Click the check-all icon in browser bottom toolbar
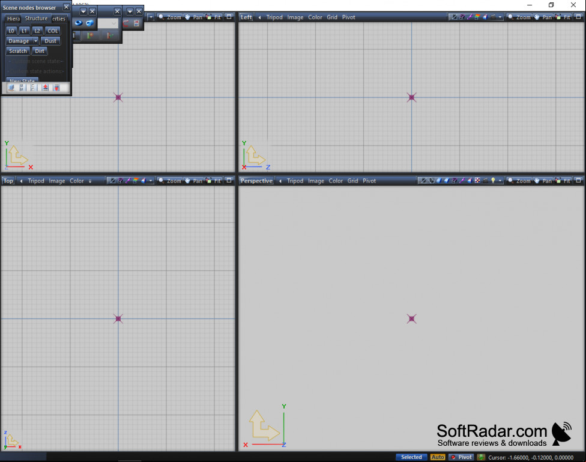The height and width of the screenshot is (462, 586). point(22,88)
